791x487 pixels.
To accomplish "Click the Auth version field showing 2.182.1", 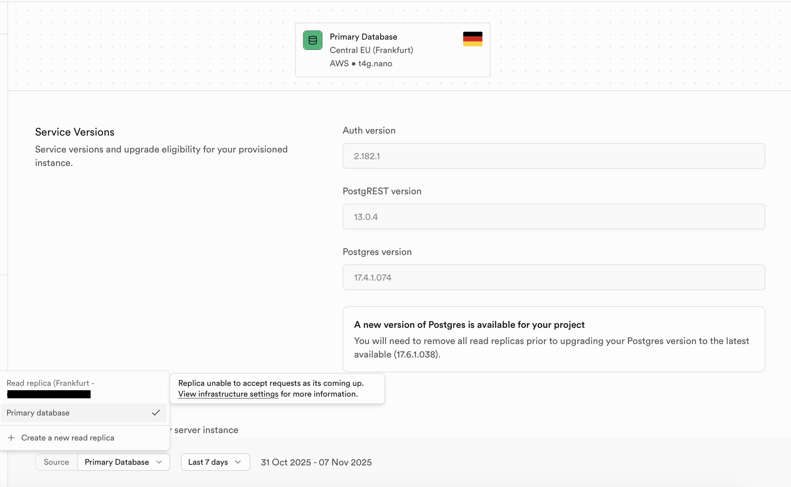I will (553, 156).
